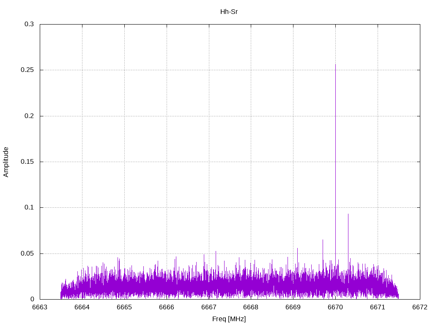Click the x-axis tick label 6670
Viewport: 433px width, 325px height.
[335, 307]
